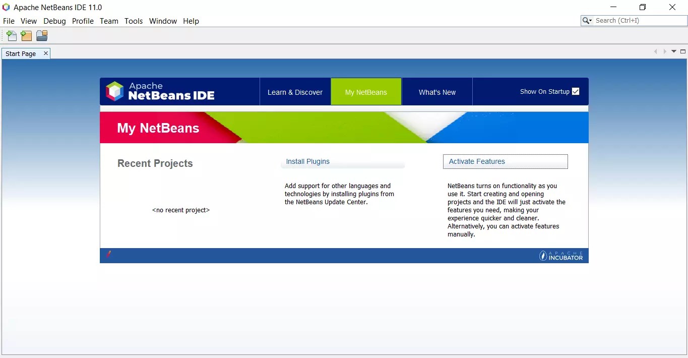Minimize the NetBeans IDE window
The height and width of the screenshot is (358, 688).
coord(613,7)
